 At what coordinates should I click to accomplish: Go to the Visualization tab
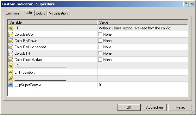[x=58, y=13]
